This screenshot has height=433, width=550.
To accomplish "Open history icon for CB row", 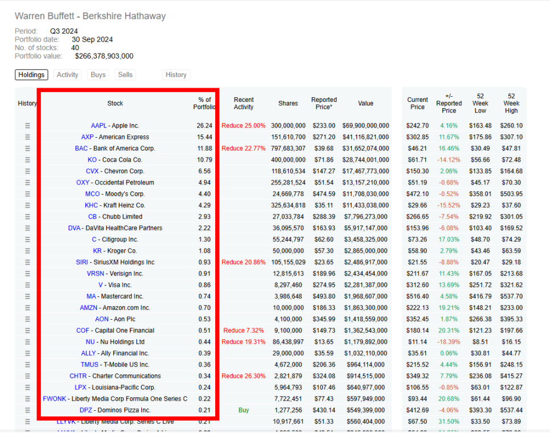I will point(27,217).
